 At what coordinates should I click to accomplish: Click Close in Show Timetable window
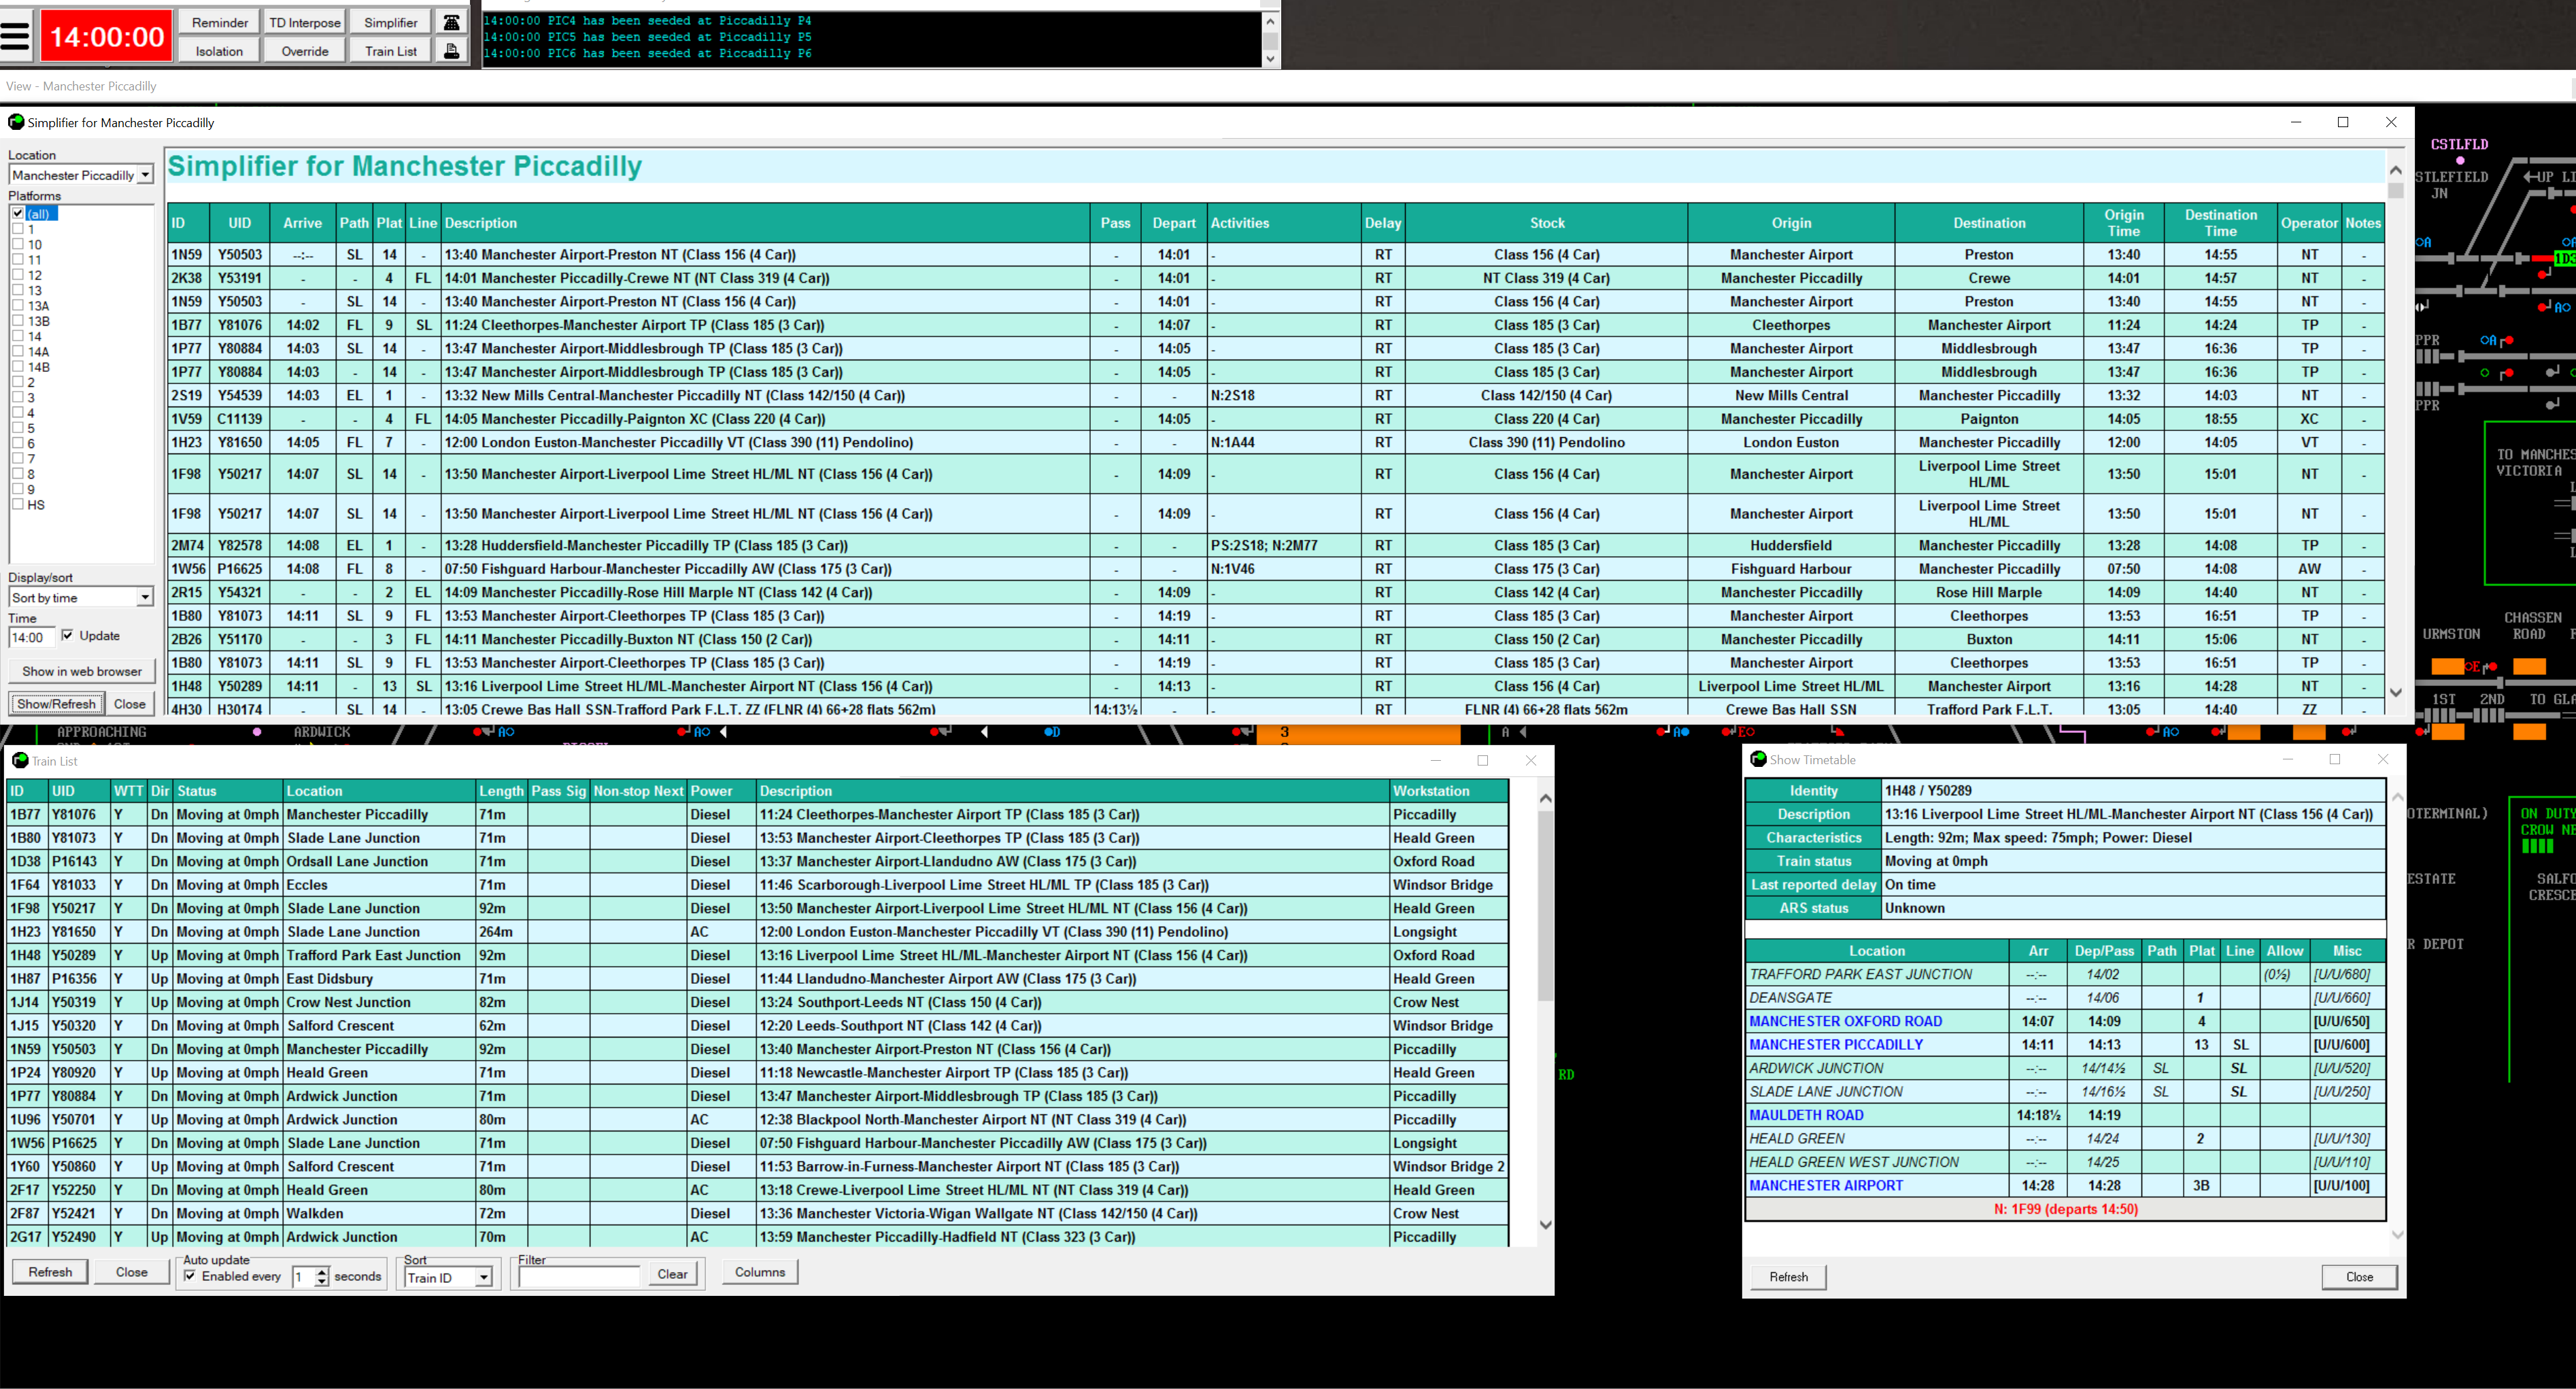(x=2359, y=1277)
